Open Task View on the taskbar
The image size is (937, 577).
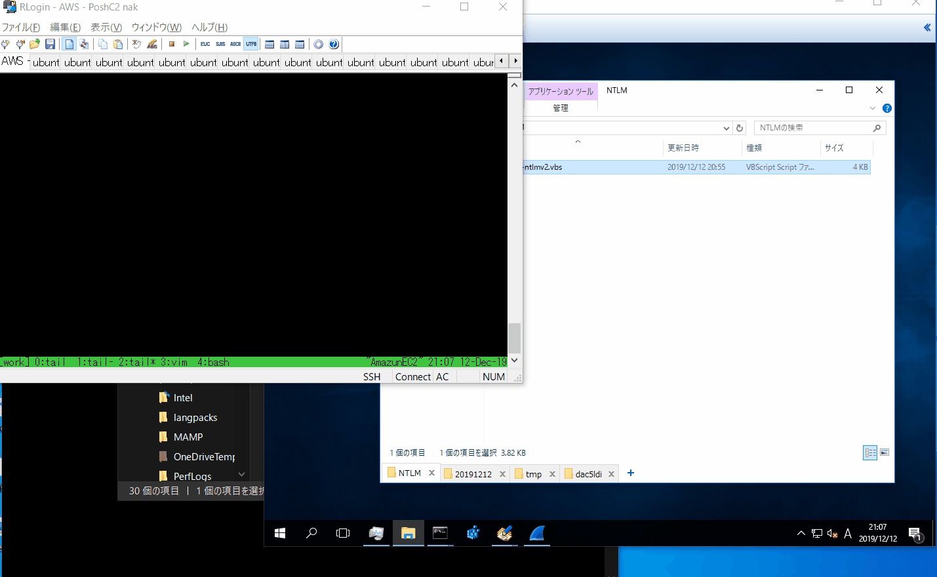click(x=343, y=533)
